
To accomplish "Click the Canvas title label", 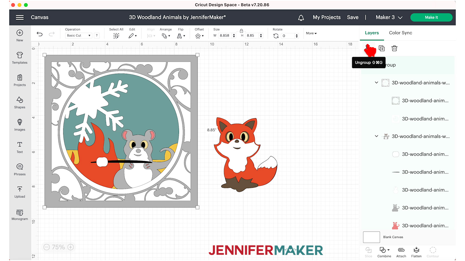I will tap(40, 17).
